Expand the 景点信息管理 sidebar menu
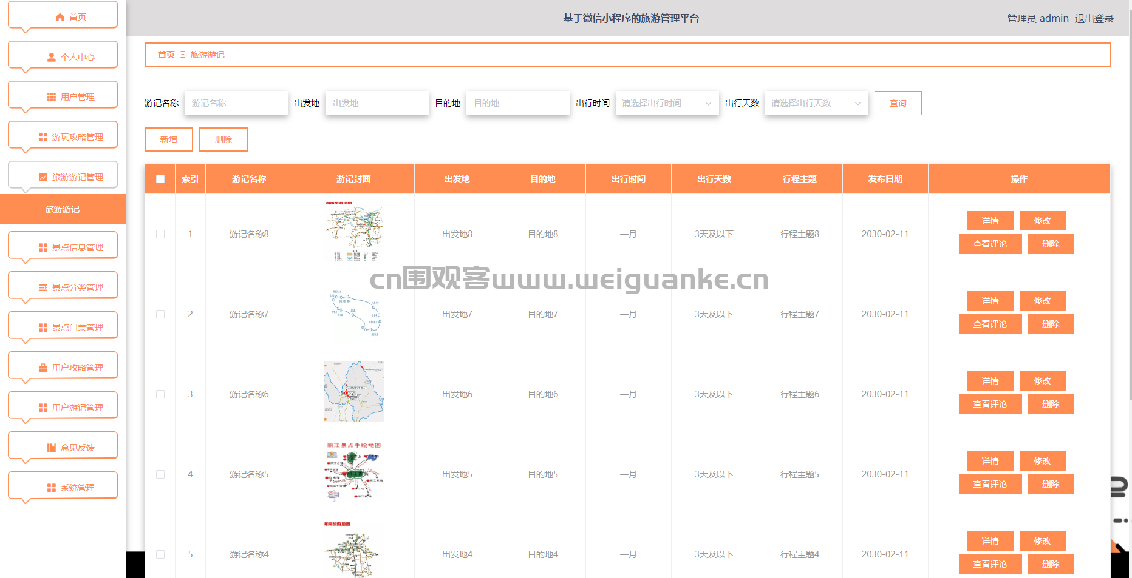 63,247
